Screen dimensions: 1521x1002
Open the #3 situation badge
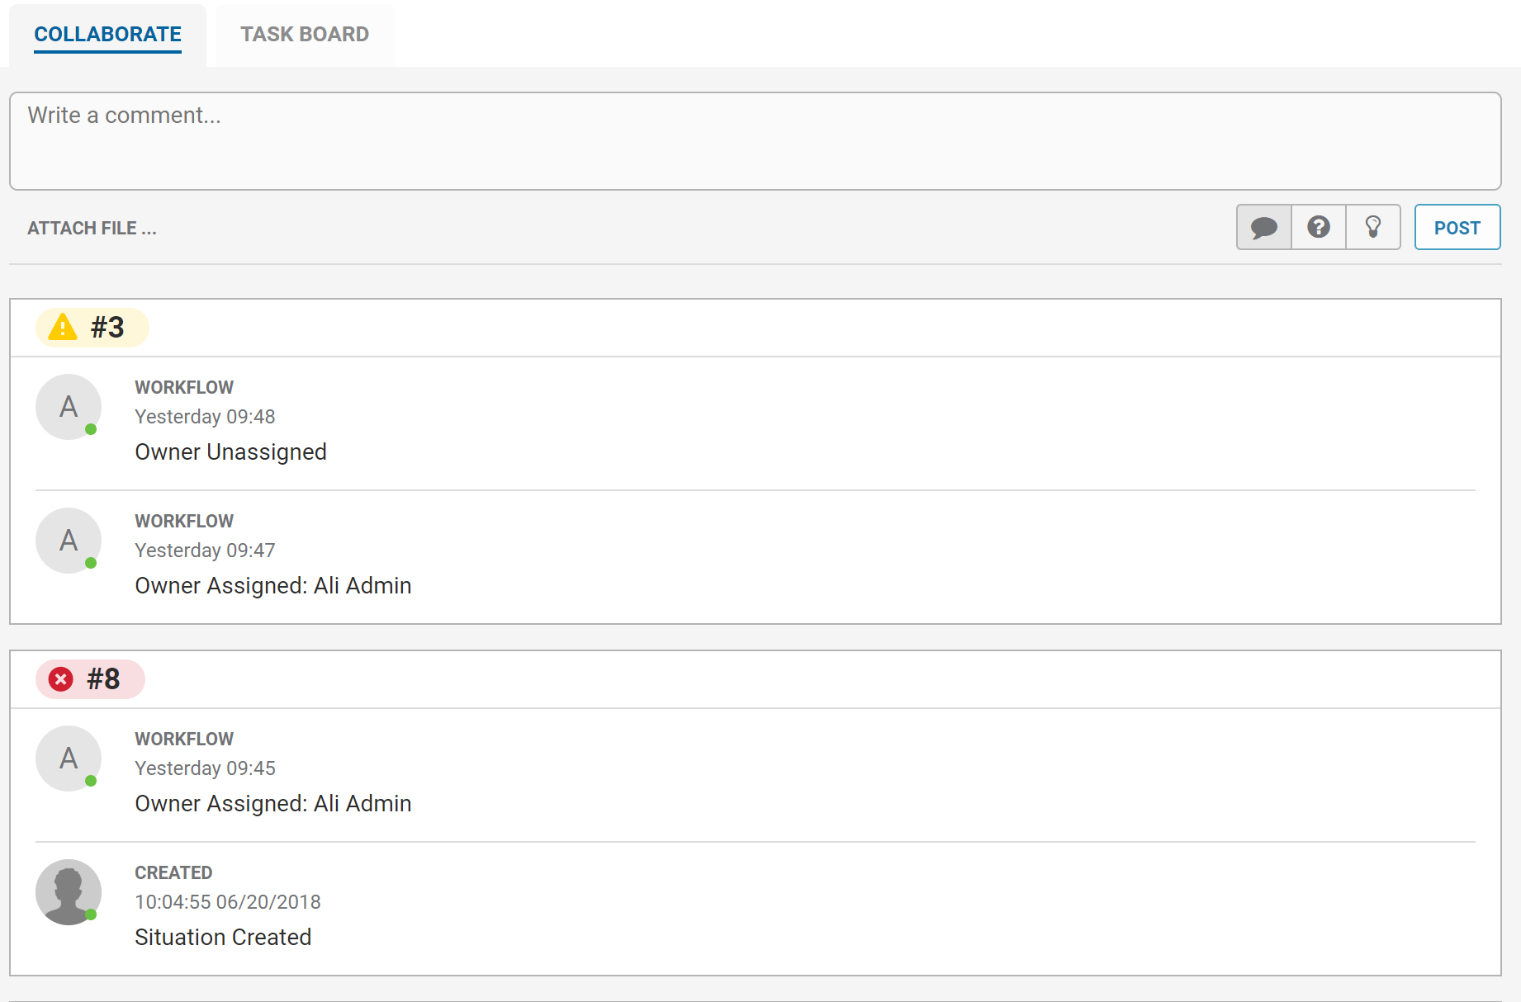pos(92,328)
